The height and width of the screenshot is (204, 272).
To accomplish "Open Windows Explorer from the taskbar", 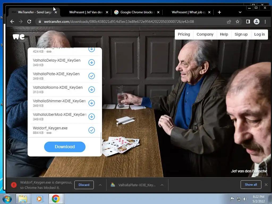I will tap(23, 199).
